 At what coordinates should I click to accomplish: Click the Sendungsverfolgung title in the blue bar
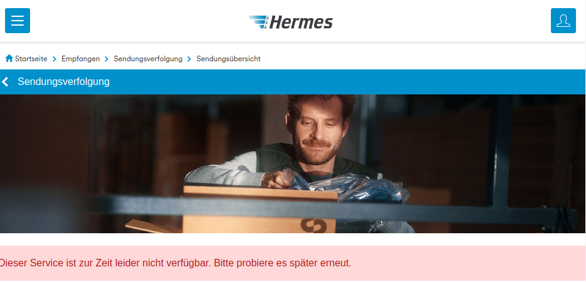tap(63, 82)
